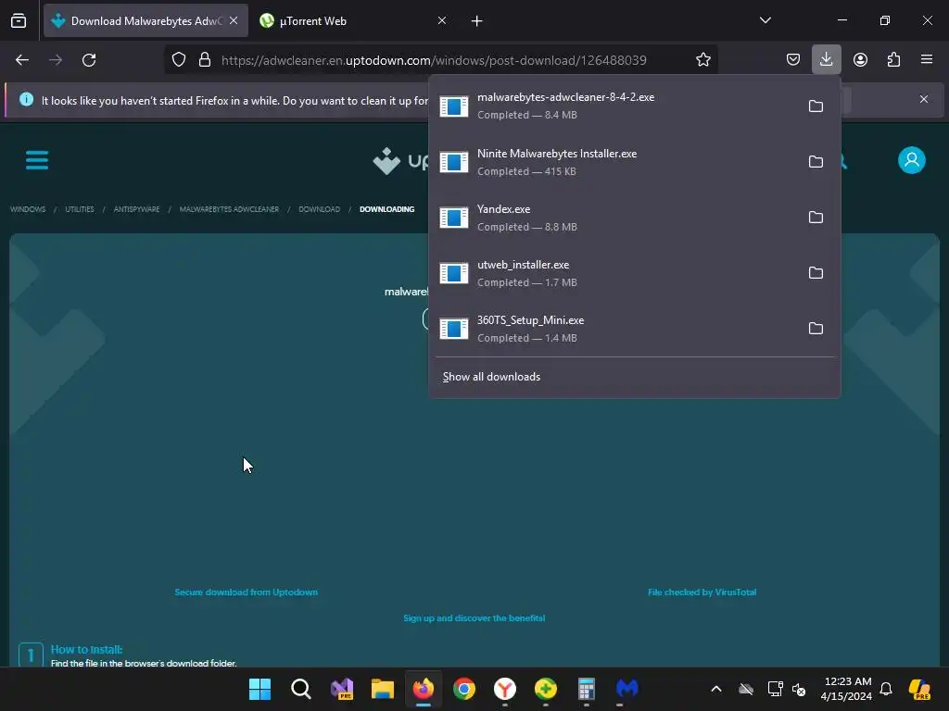The height and width of the screenshot is (711, 949).
Task: Open downloaded malwarebytes-adwcleaner-8-4-2.exe
Action: pyautogui.click(x=617, y=106)
